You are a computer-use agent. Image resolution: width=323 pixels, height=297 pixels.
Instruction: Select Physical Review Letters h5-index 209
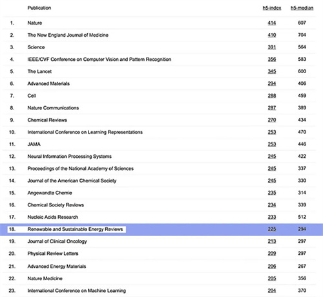click(272, 254)
